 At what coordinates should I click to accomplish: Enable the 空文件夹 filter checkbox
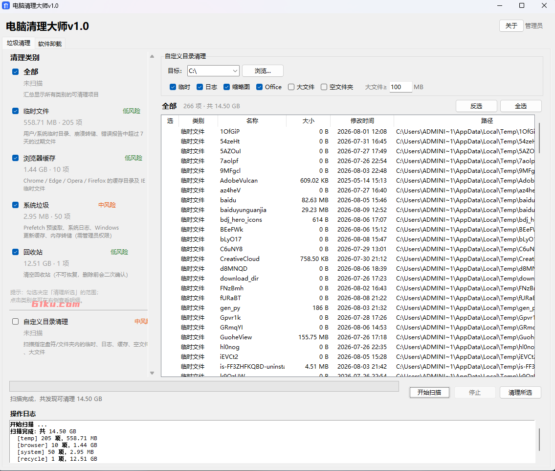324,87
